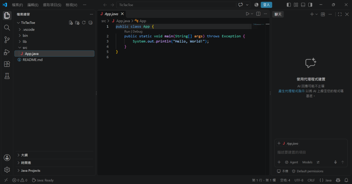
Task: Collapse all folders in Explorer
Action: 90,23
